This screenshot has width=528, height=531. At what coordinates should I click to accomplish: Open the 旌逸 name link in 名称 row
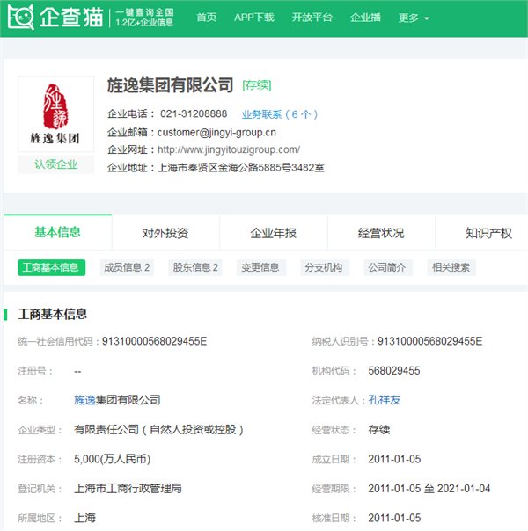tap(84, 400)
